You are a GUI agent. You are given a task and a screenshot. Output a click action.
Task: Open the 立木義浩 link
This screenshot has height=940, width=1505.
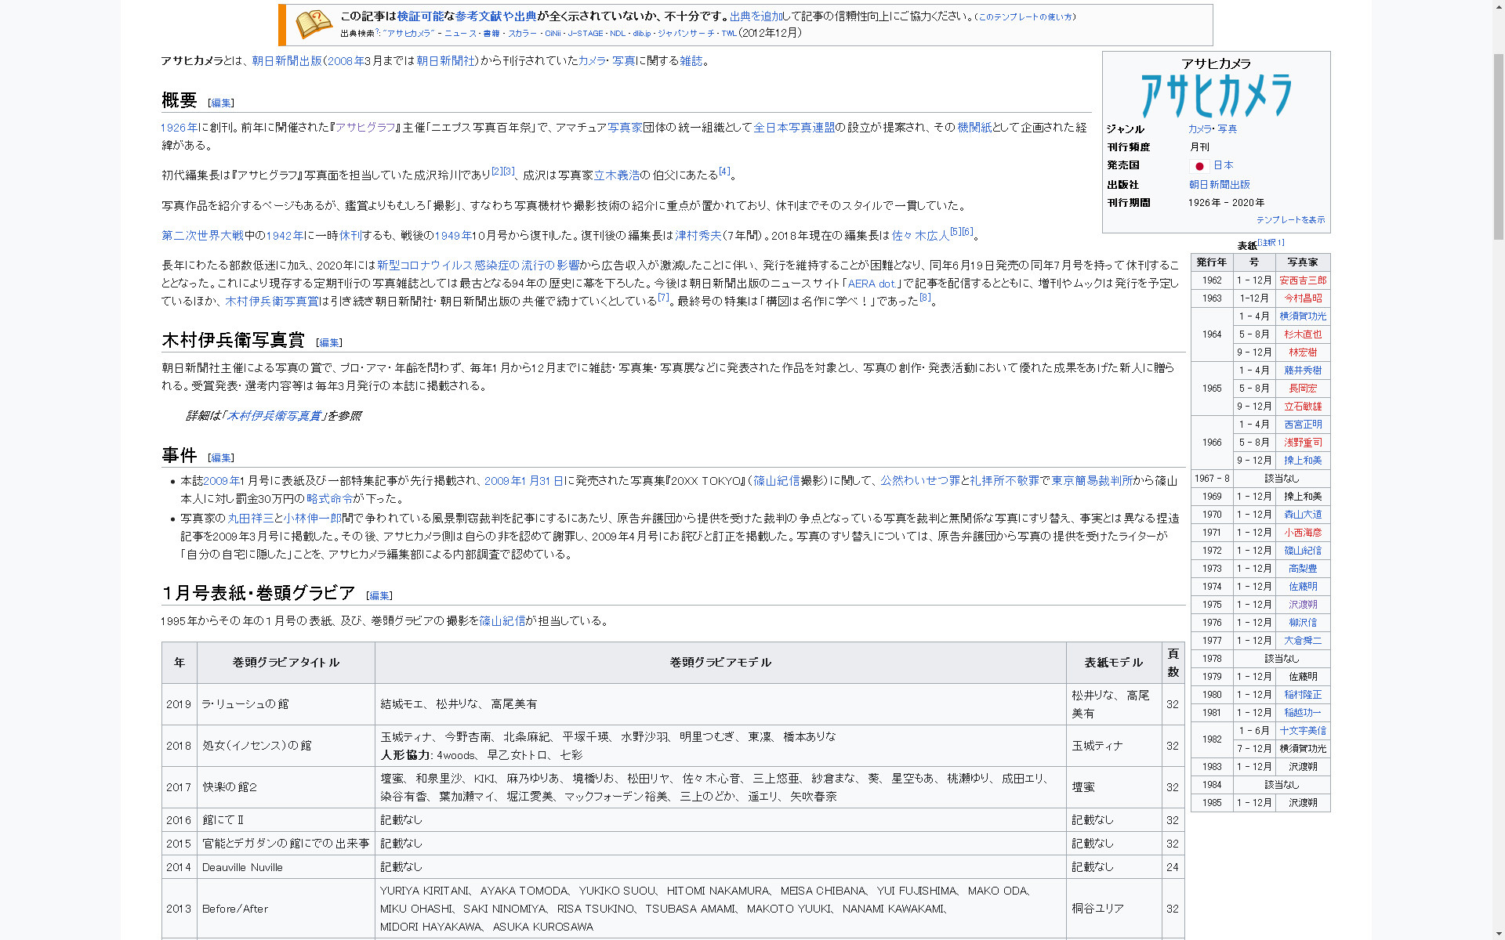[x=617, y=175]
